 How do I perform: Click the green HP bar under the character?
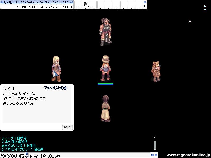tap(105, 83)
